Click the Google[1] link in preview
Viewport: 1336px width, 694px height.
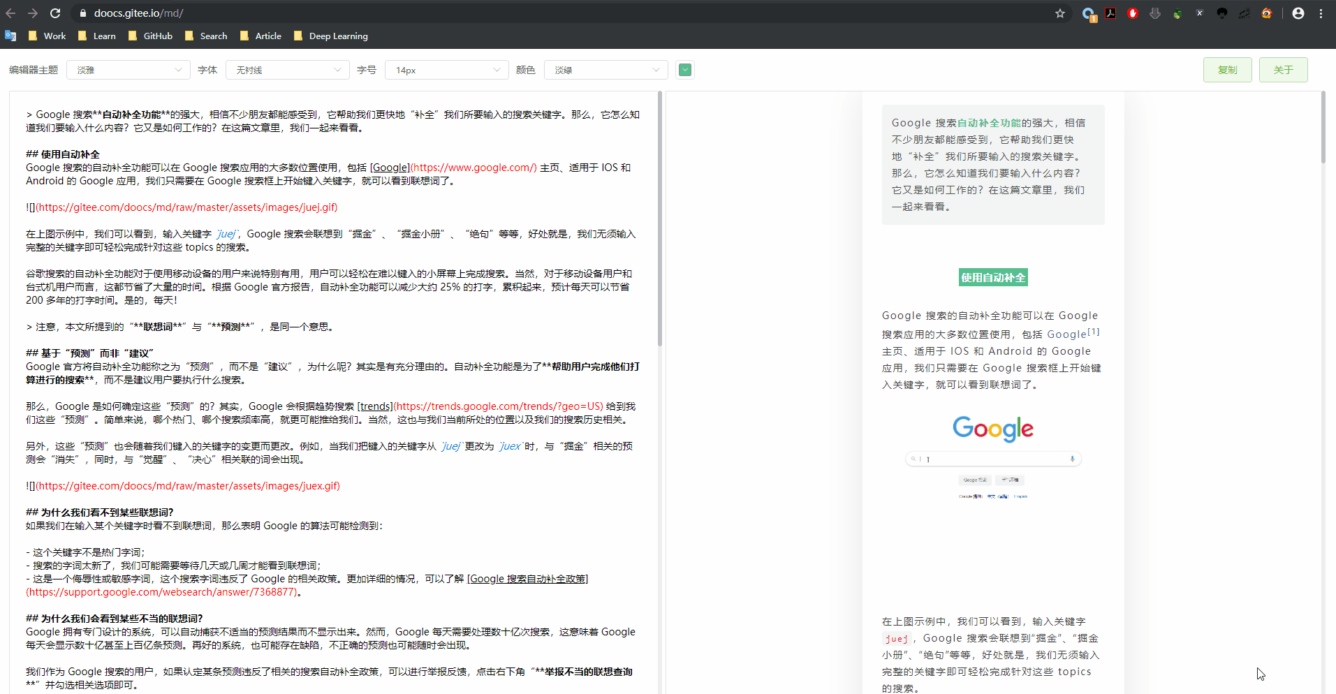point(1073,334)
